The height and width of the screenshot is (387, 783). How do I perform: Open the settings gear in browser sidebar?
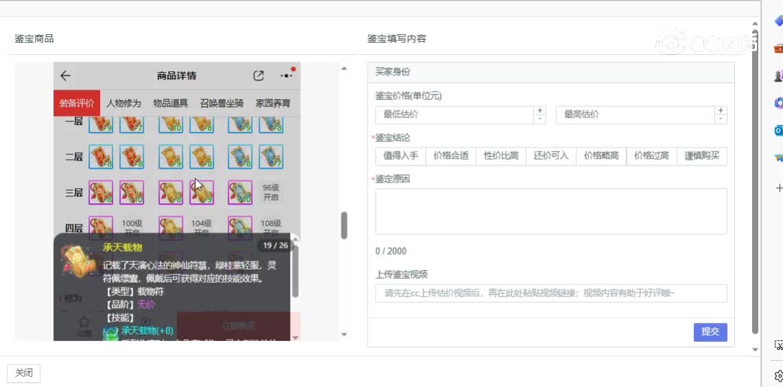[779, 376]
